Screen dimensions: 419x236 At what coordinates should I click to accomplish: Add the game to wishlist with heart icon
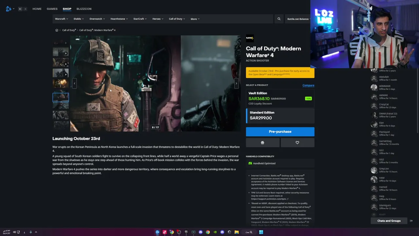click(297, 143)
